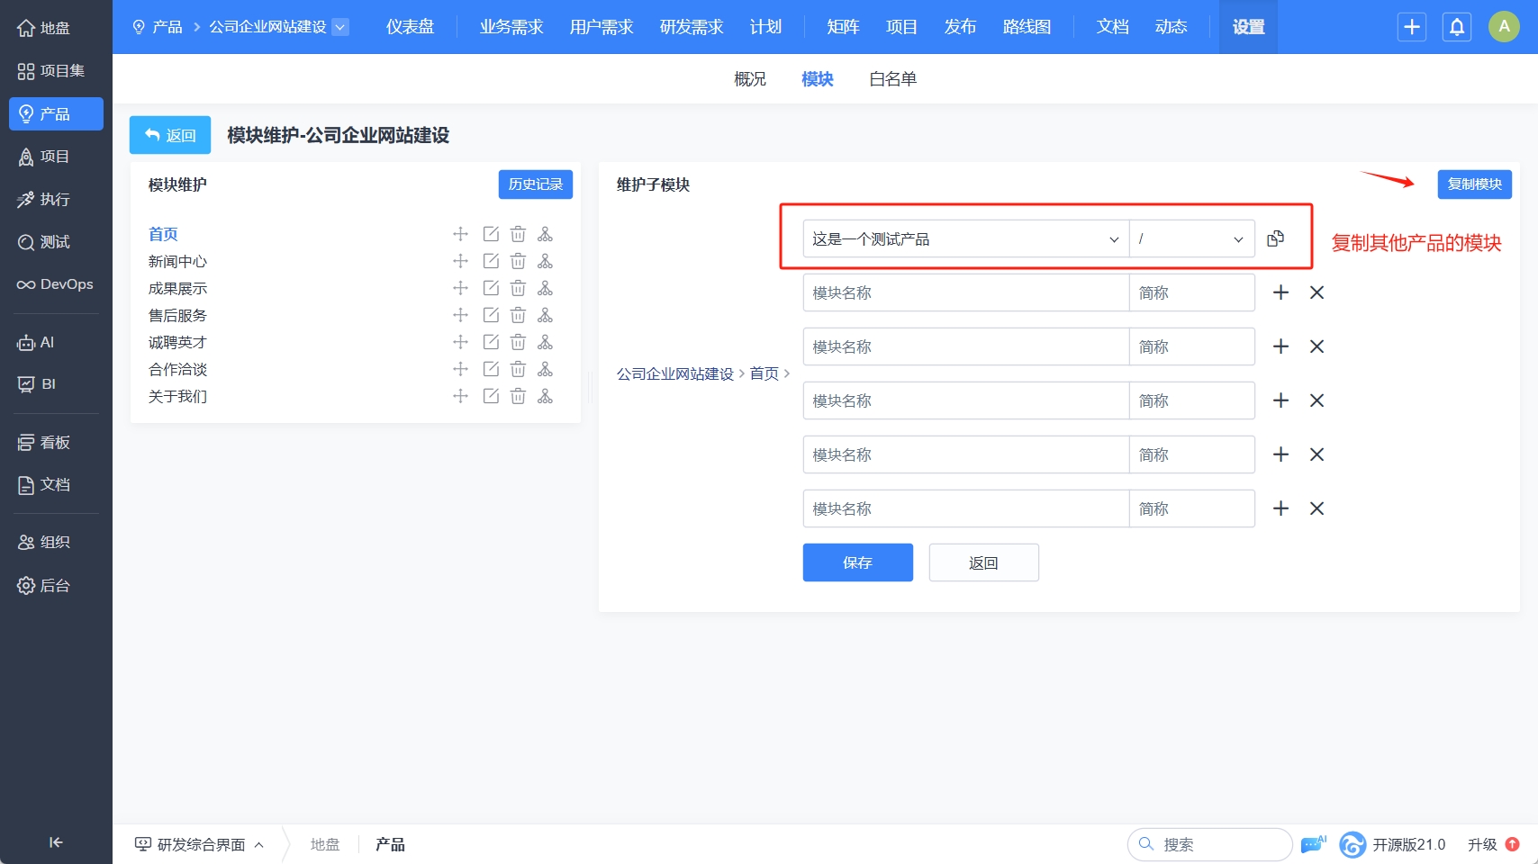Screen dimensions: 1538x864
Task: Edit the 诚聘英才 module
Action: click(x=491, y=342)
